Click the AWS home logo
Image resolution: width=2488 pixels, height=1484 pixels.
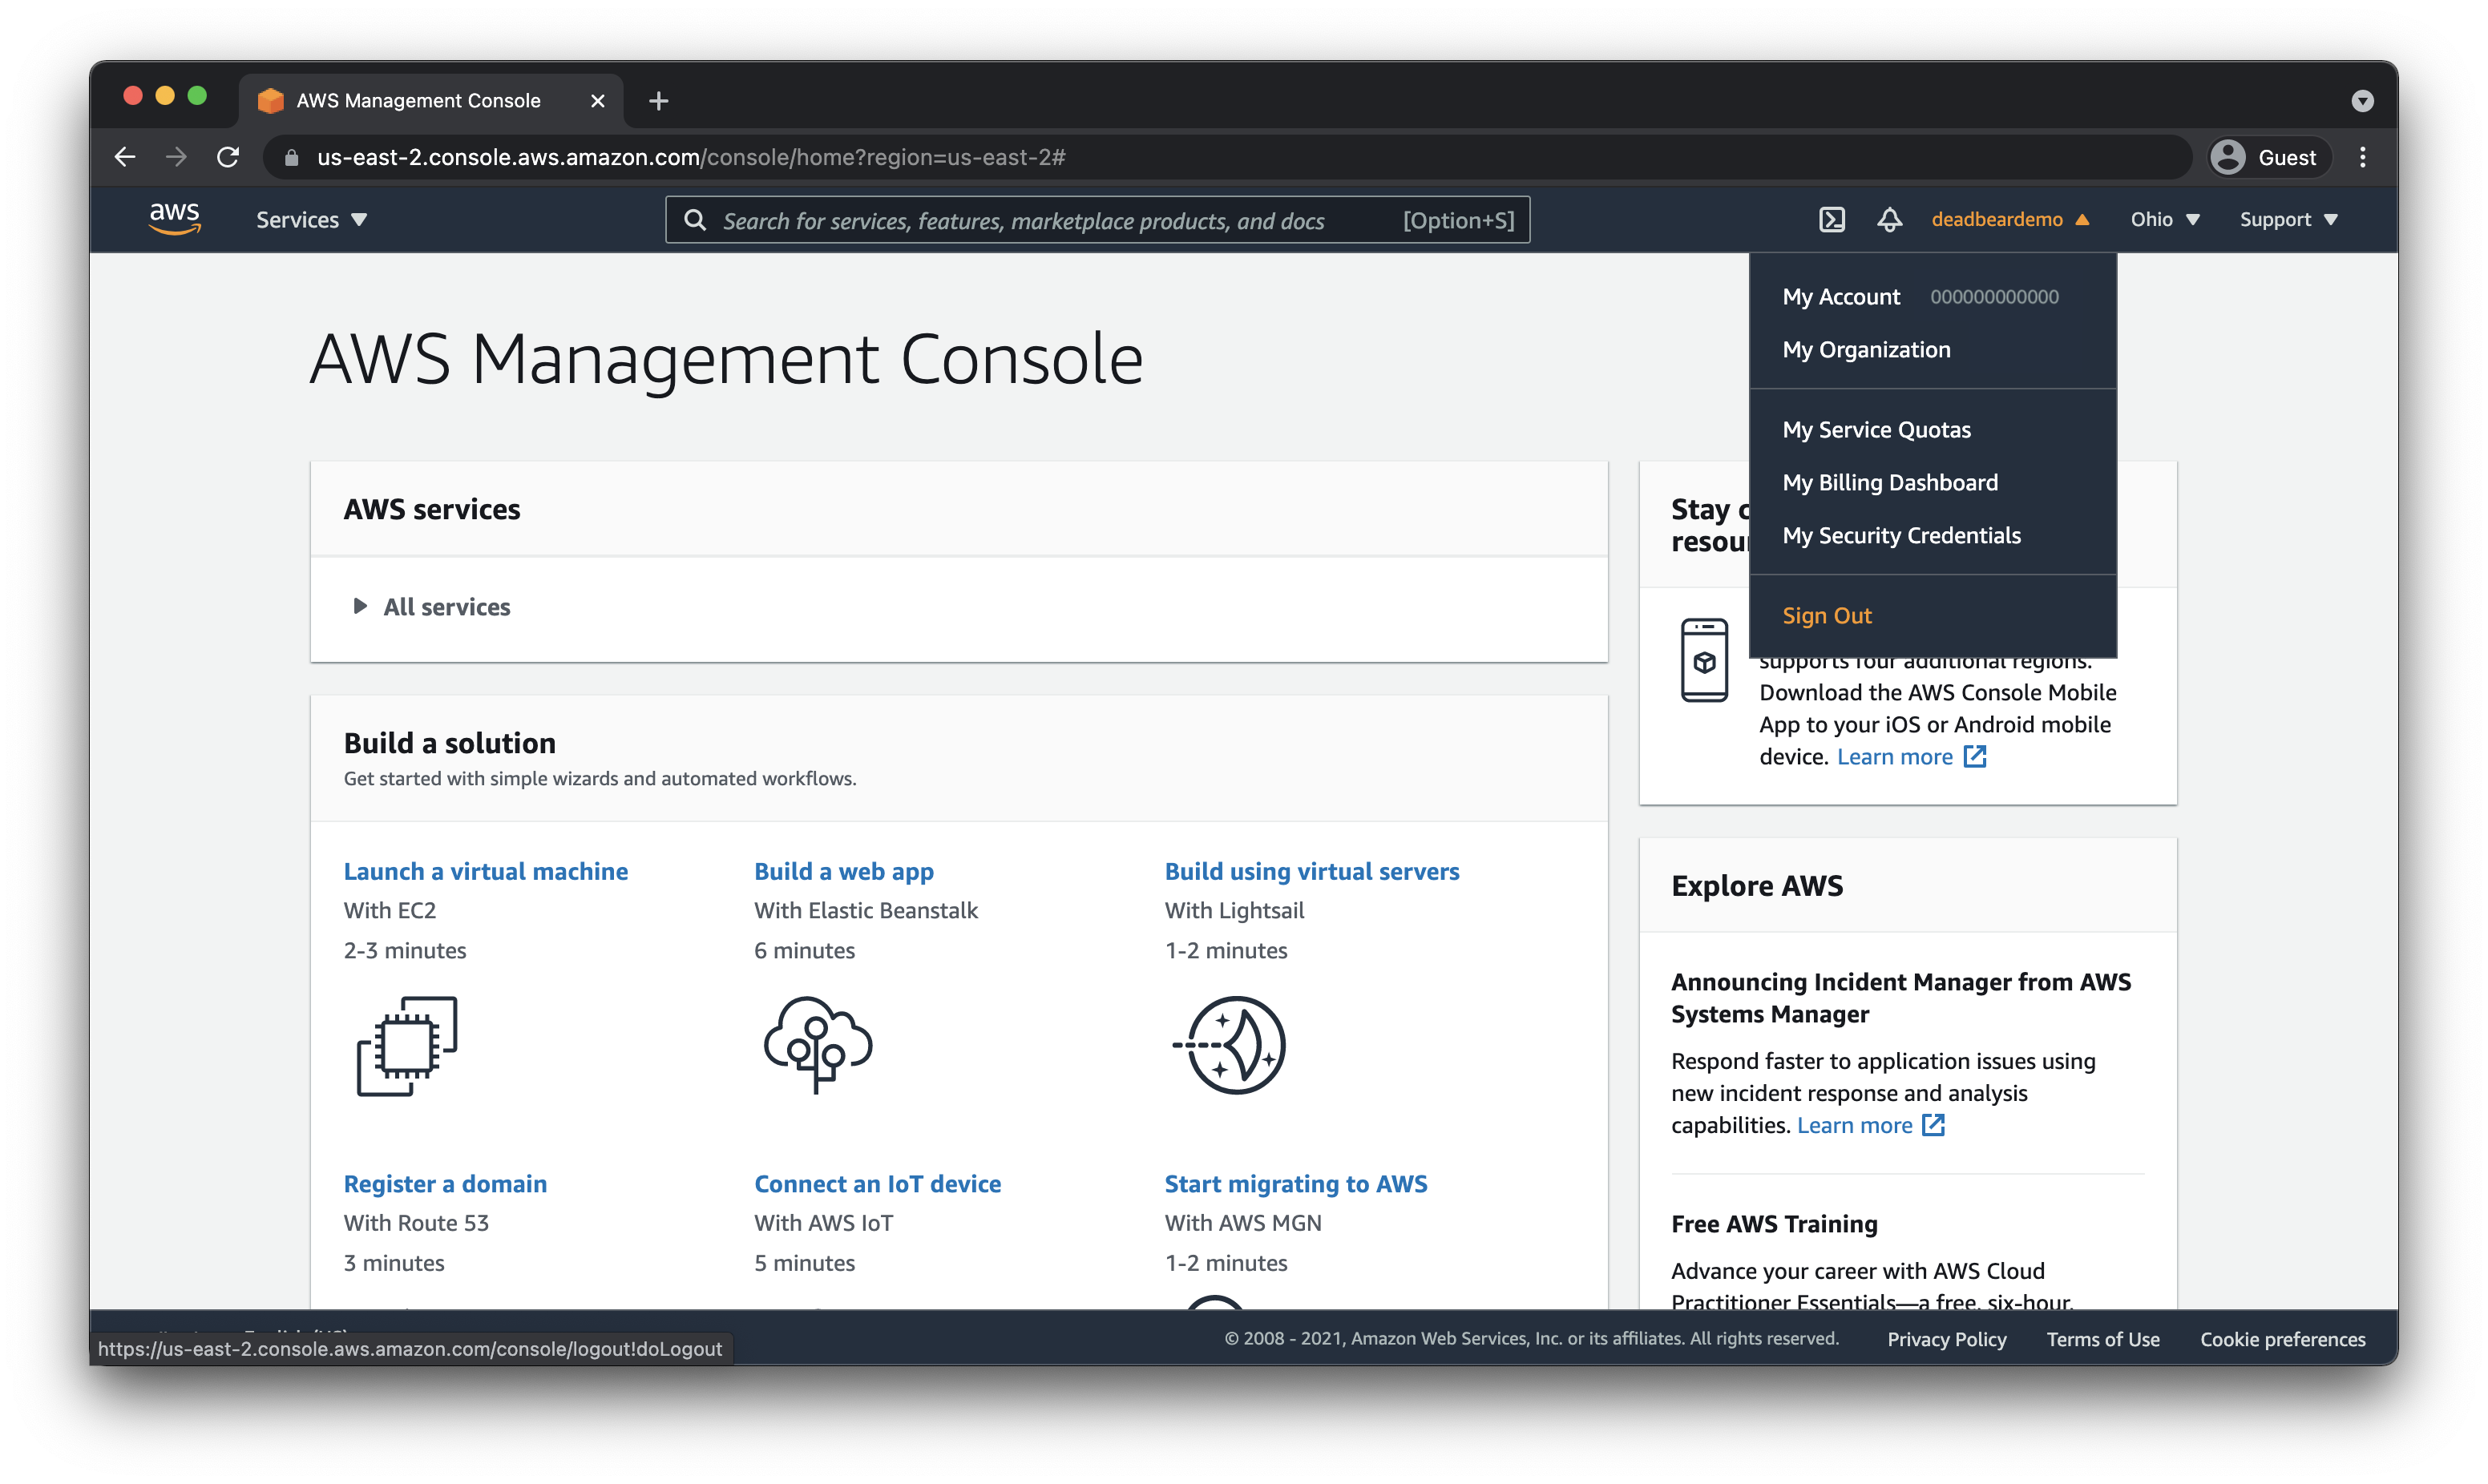click(x=175, y=219)
